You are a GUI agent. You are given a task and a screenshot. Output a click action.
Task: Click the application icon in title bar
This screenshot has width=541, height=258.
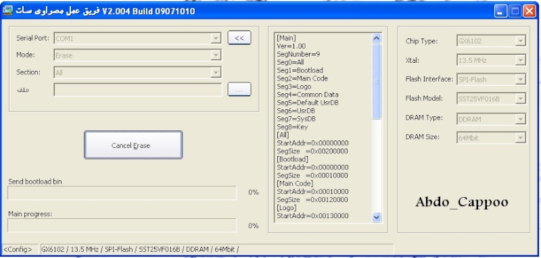coord(7,11)
